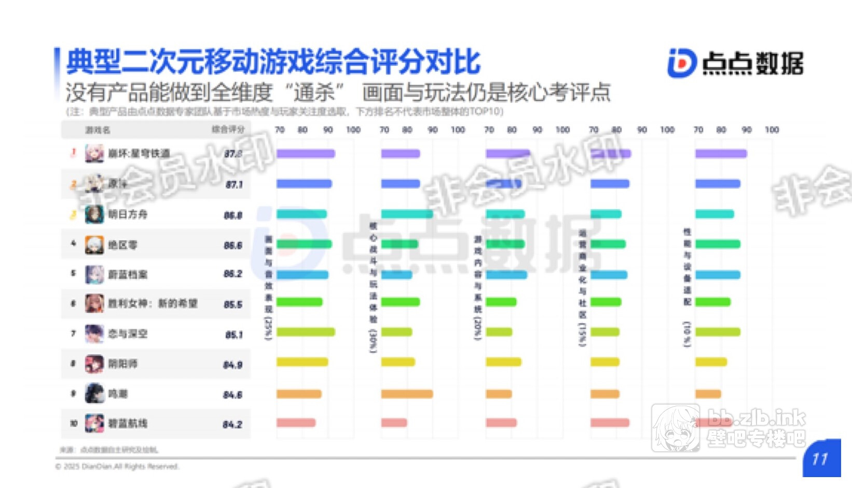
Task: Click the game name 崩坏:星穹铁道
Action: (x=139, y=153)
